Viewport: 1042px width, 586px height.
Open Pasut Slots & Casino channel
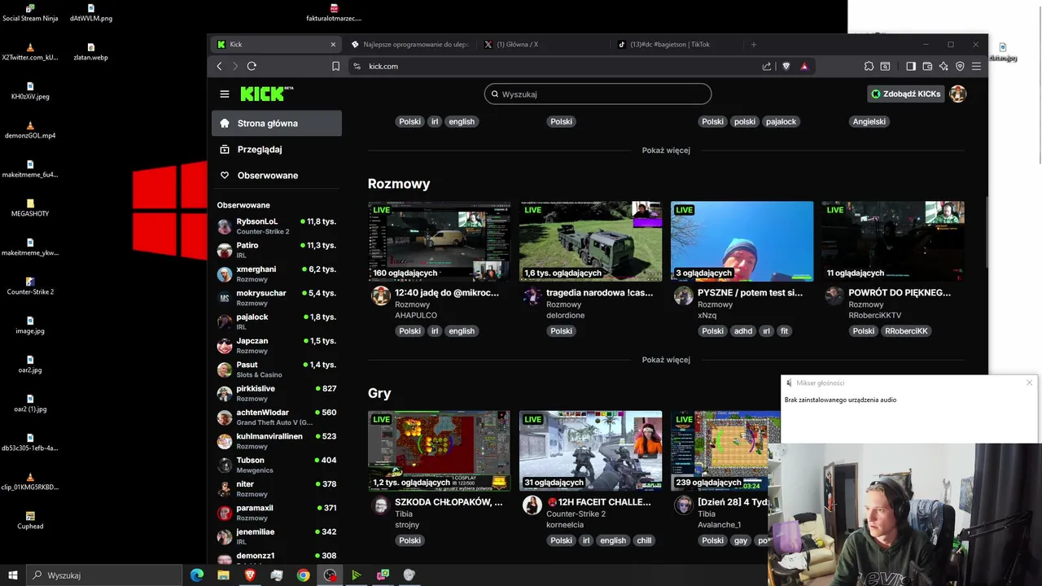click(x=277, y=370)
